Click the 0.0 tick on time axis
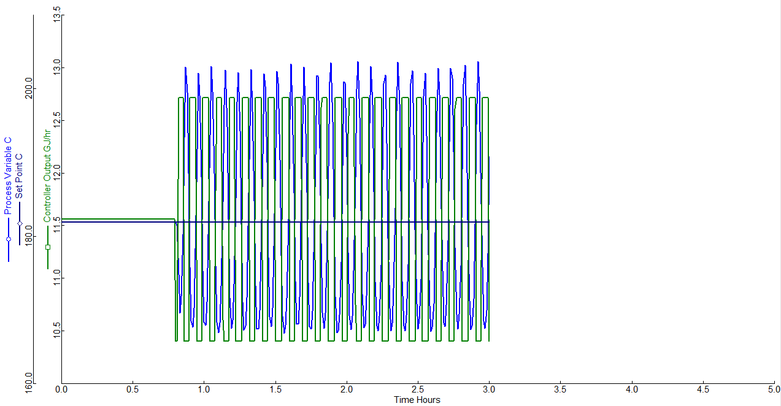The image size is (781, 406). pyautogui.click(x=61, y=389)
